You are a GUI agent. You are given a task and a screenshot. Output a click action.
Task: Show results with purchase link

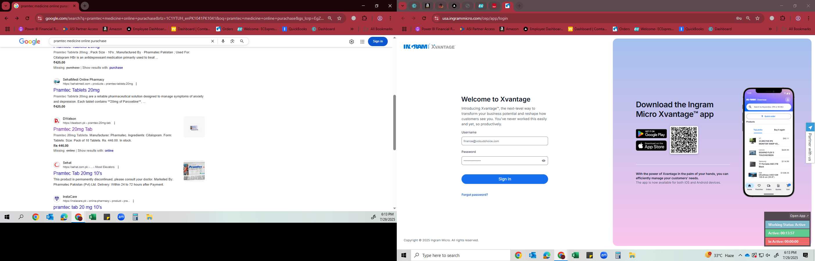pyautogui.click(x=116, y=68)
